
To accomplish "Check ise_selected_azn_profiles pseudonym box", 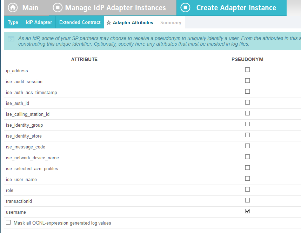I will click(247, 168).
